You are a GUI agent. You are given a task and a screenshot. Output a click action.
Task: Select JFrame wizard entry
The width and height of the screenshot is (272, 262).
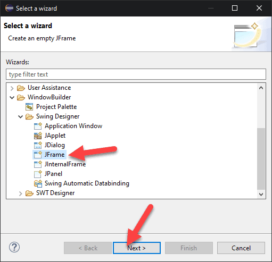[54, 155]
